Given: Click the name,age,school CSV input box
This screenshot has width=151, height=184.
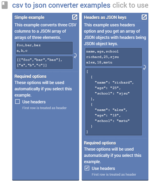Looking at the screenshot, I should pos(114,57).
